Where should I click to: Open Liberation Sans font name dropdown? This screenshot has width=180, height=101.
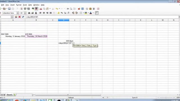click(x=18, y=13)
